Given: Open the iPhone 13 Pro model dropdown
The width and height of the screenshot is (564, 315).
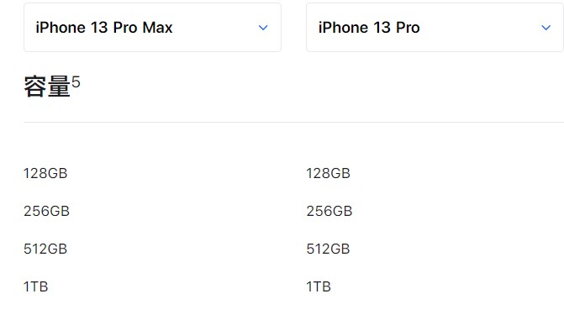Looking at the screenshot, I should coord(435,28).
